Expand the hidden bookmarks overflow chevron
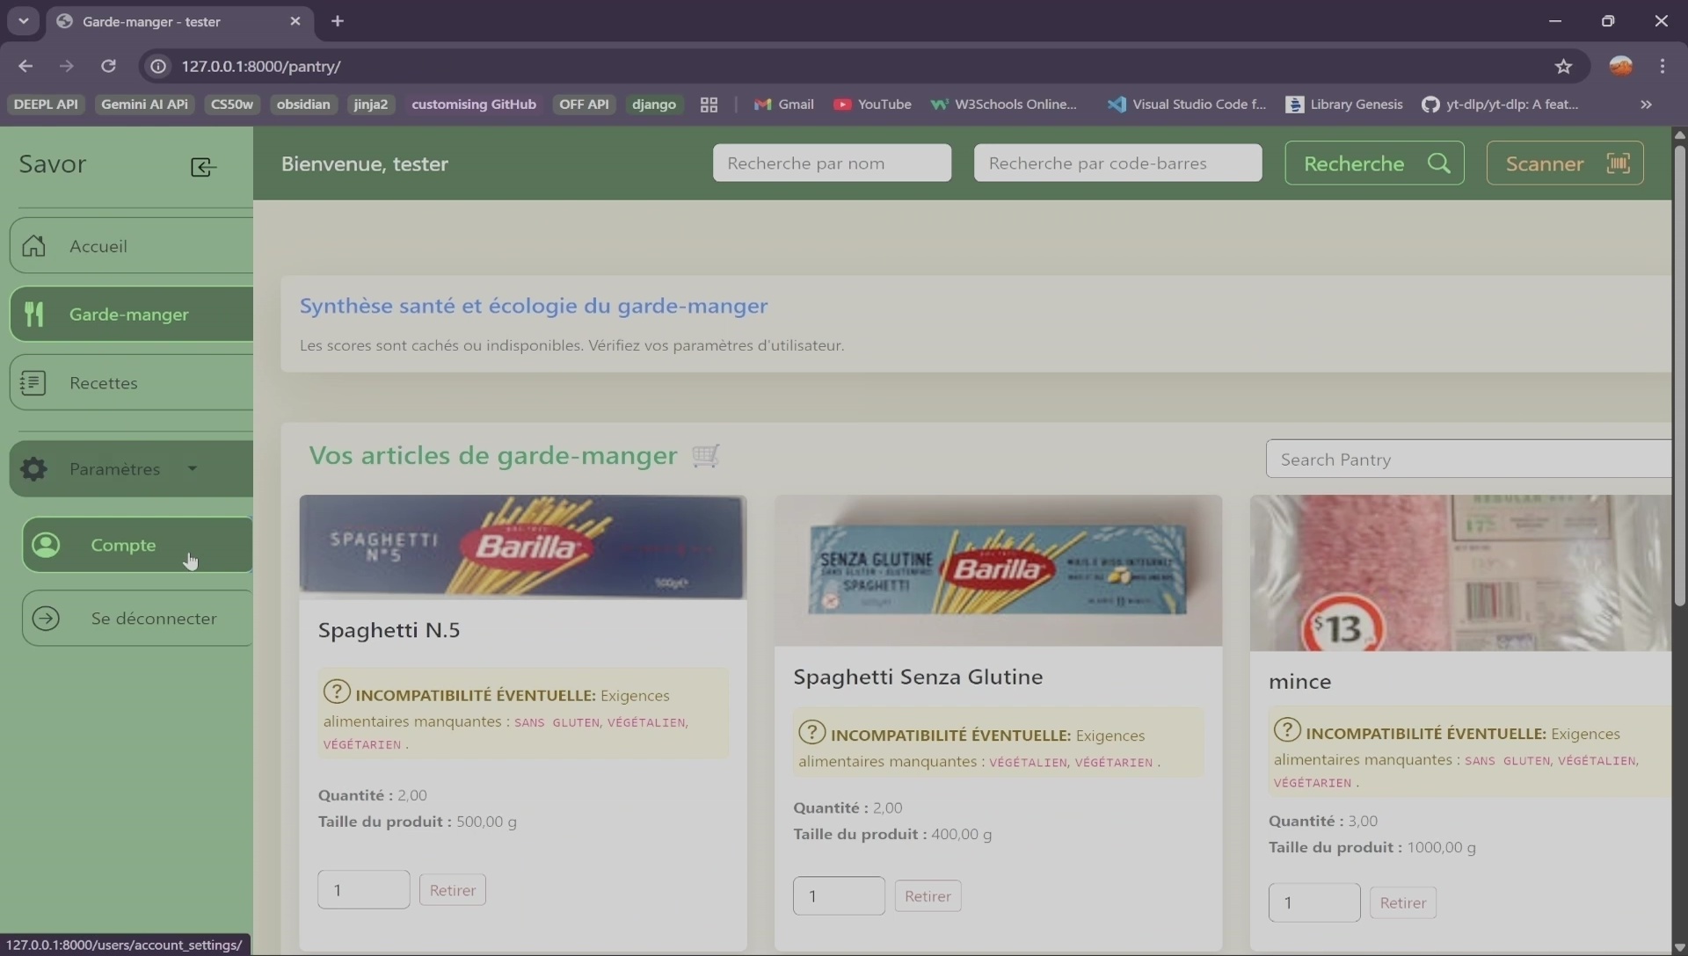This screenshot has width=1688, height=956. (1646, 105)
